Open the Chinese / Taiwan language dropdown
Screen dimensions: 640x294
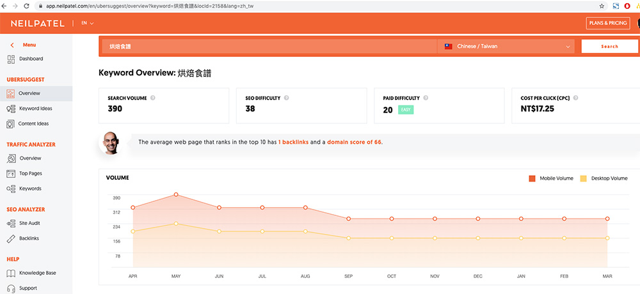point(506,47)
